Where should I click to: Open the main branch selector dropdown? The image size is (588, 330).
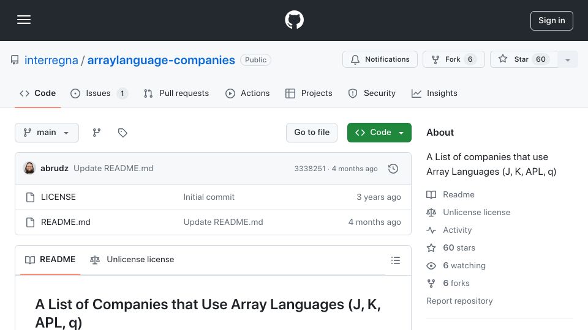point(47,133)
